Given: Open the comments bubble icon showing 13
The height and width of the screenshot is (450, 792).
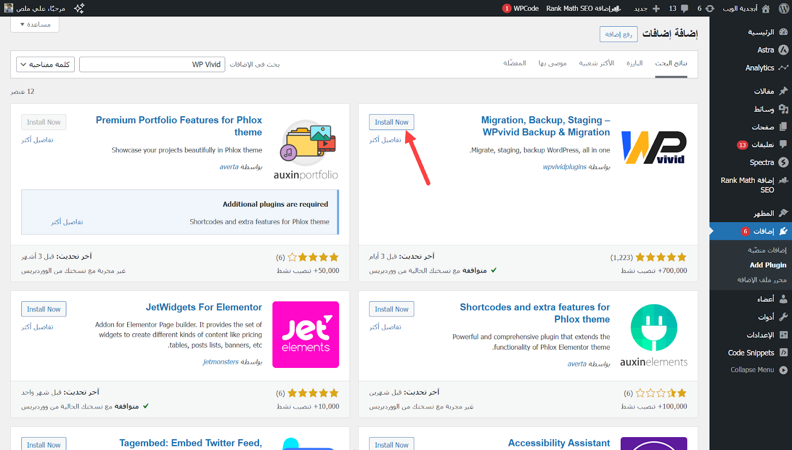Looking at the screenshot, I should 685,8.
